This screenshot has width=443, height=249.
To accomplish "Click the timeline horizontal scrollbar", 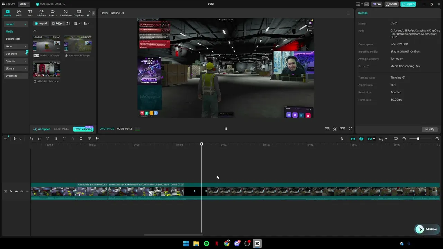I will click(173, 235).
